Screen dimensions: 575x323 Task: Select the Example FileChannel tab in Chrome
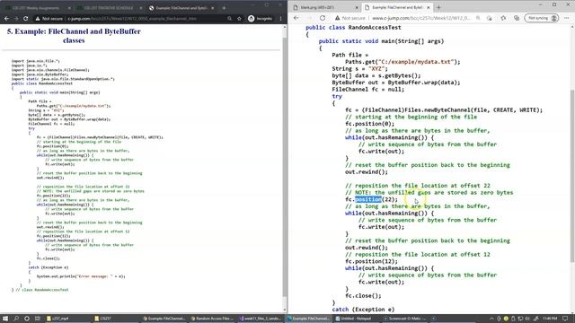tap(181, 8)
